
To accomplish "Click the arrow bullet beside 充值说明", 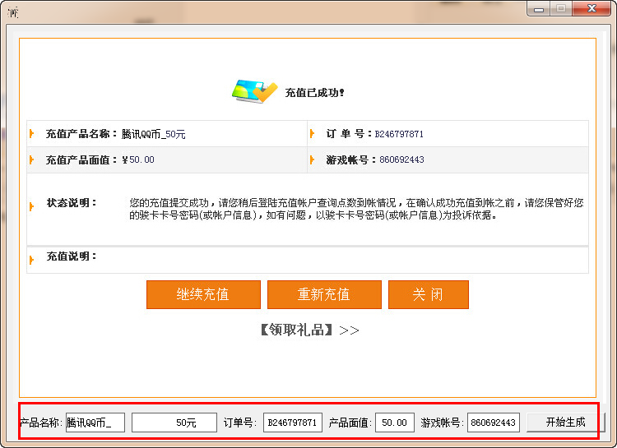I will [31, 260].
